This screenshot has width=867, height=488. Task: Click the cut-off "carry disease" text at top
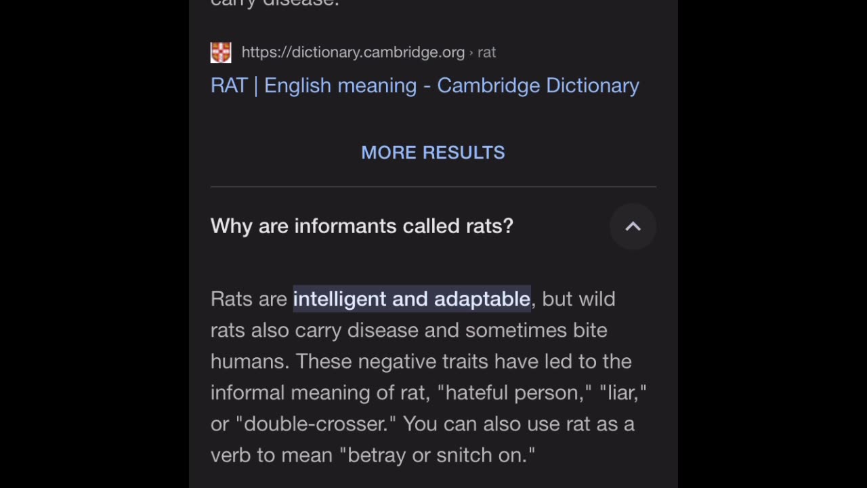tap(274, 3)
